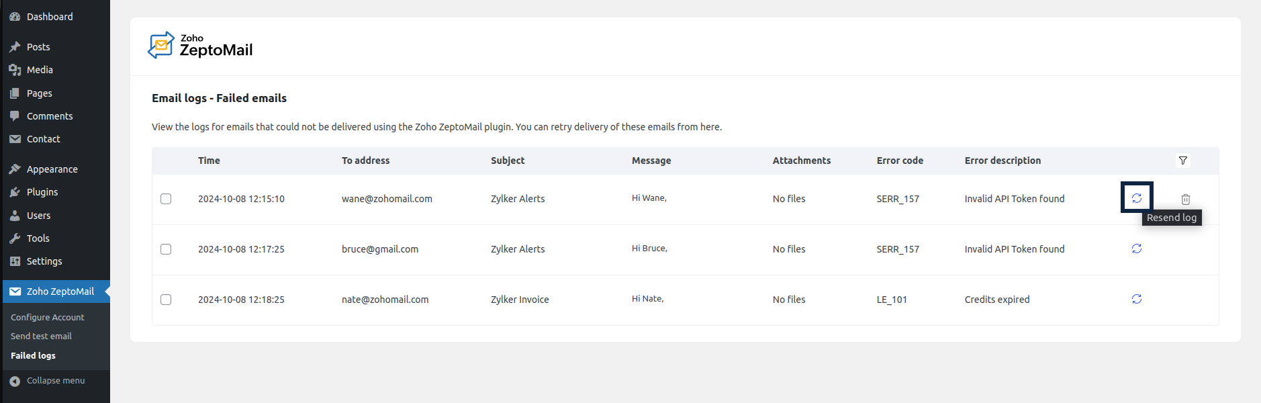Click the Time column header
This screenshot has width=1261, height=403.
point(209,161)
